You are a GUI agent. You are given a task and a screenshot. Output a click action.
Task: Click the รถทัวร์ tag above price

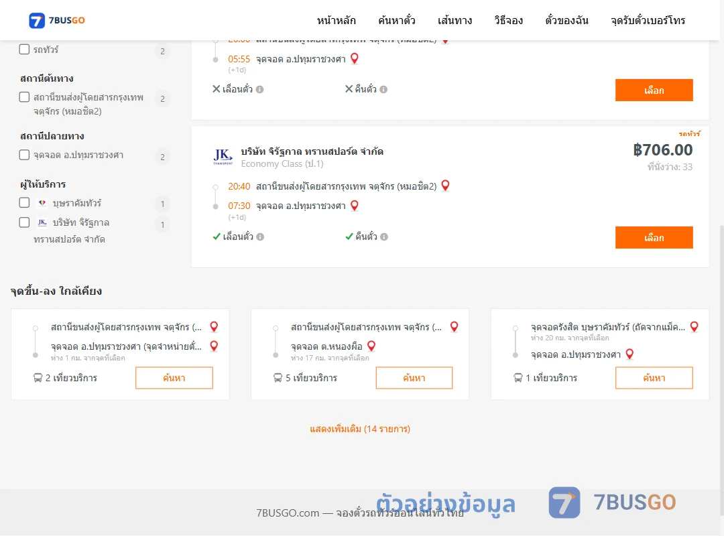[689, 134]
